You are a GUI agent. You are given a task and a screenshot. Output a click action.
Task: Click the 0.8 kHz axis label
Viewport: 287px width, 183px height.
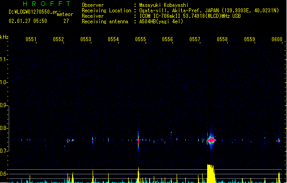point(4,128)
